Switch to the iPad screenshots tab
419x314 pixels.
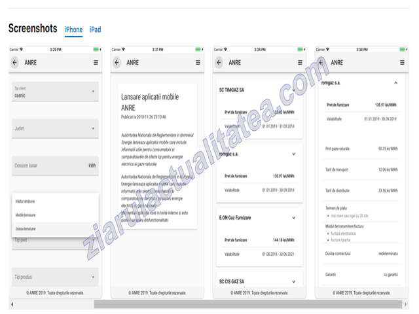click(96, 29)
